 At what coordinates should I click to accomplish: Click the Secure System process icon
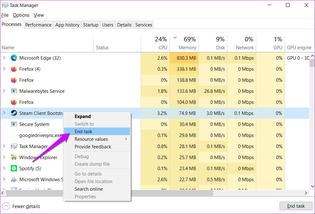pos(14,124)
